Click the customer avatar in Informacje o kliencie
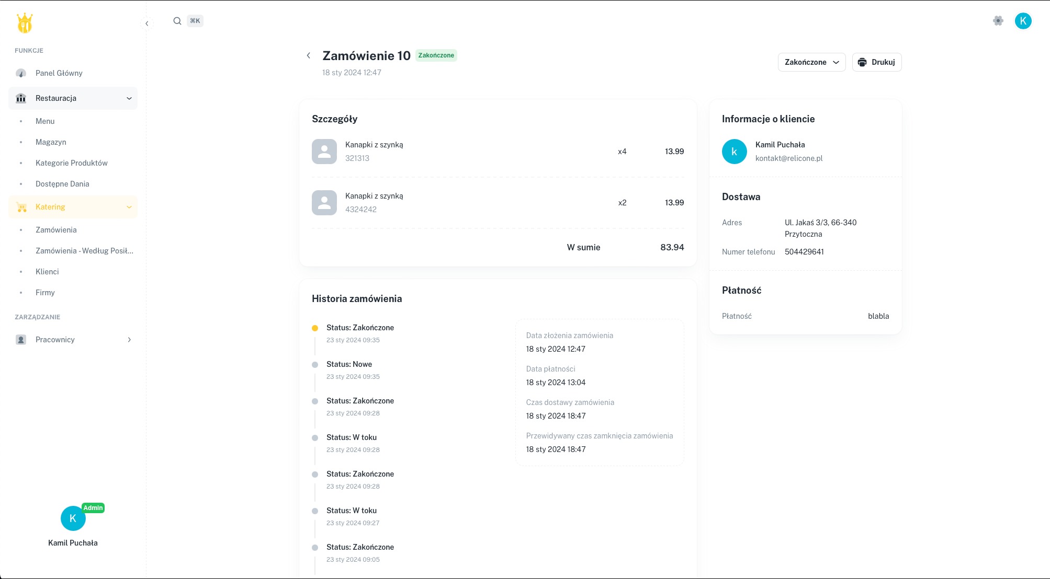Screen dimensions: 1050x579 (734, 152)
